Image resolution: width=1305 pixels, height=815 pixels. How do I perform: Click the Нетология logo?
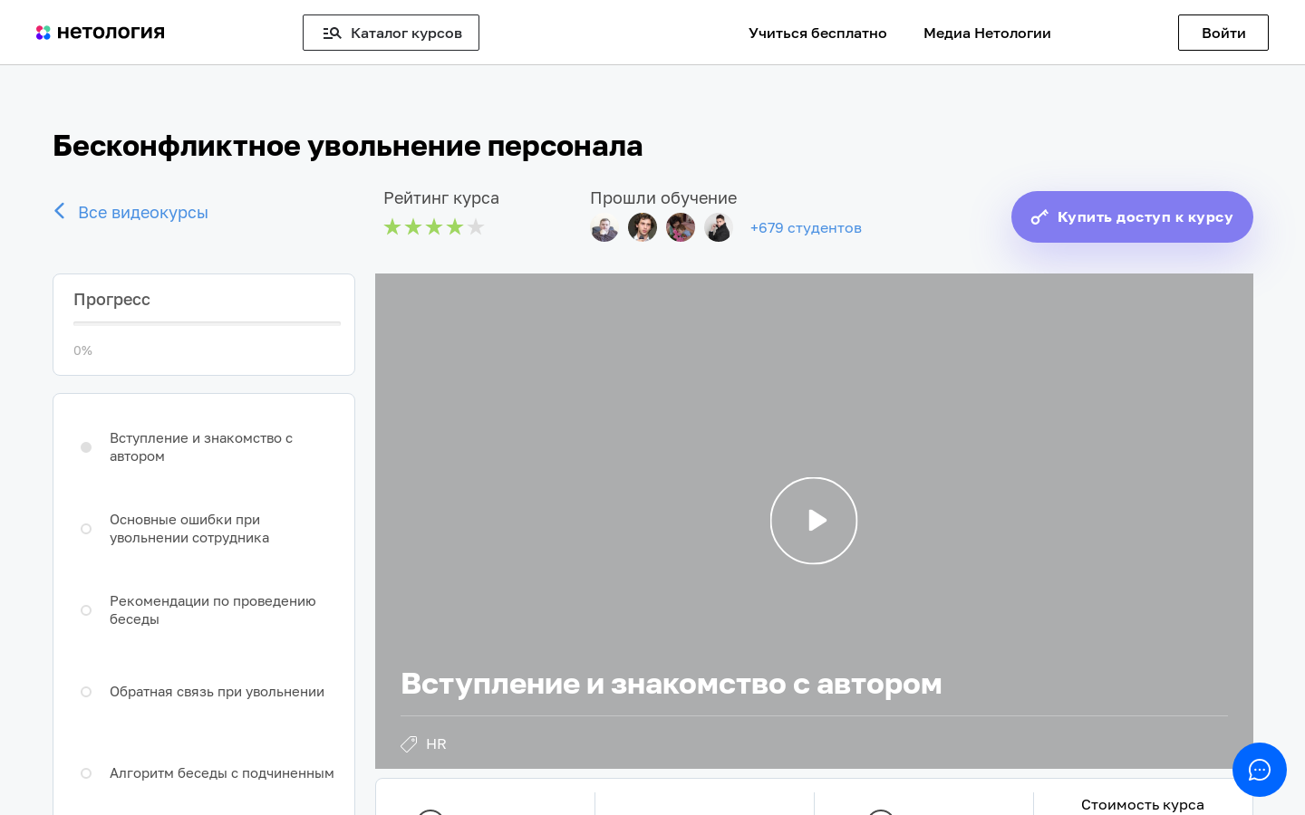pyautogui.click(x=101, y=33)
